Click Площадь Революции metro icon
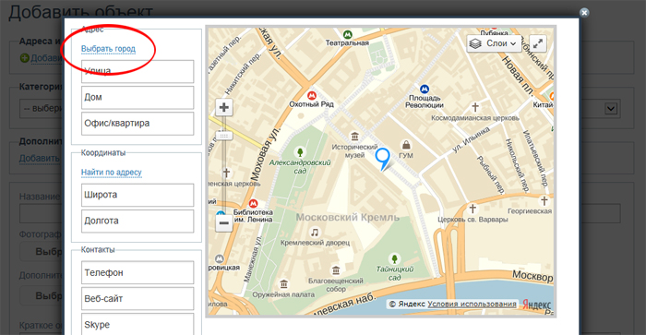This screenshot has width=646, height=335. [425, 89]
